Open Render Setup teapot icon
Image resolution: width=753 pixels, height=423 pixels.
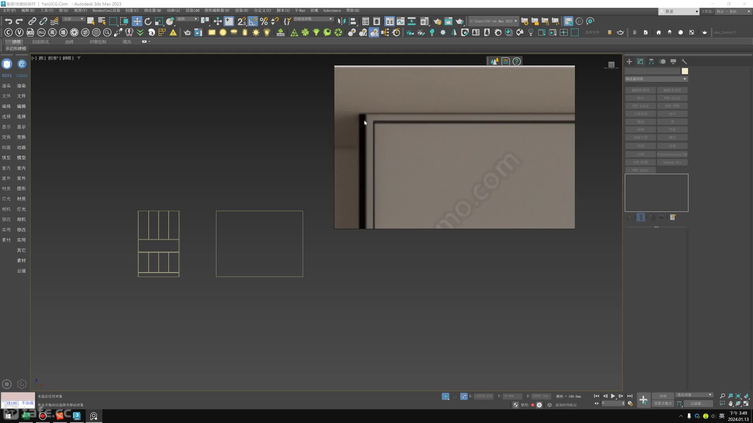pyautogui.click(x=437, y=21)
